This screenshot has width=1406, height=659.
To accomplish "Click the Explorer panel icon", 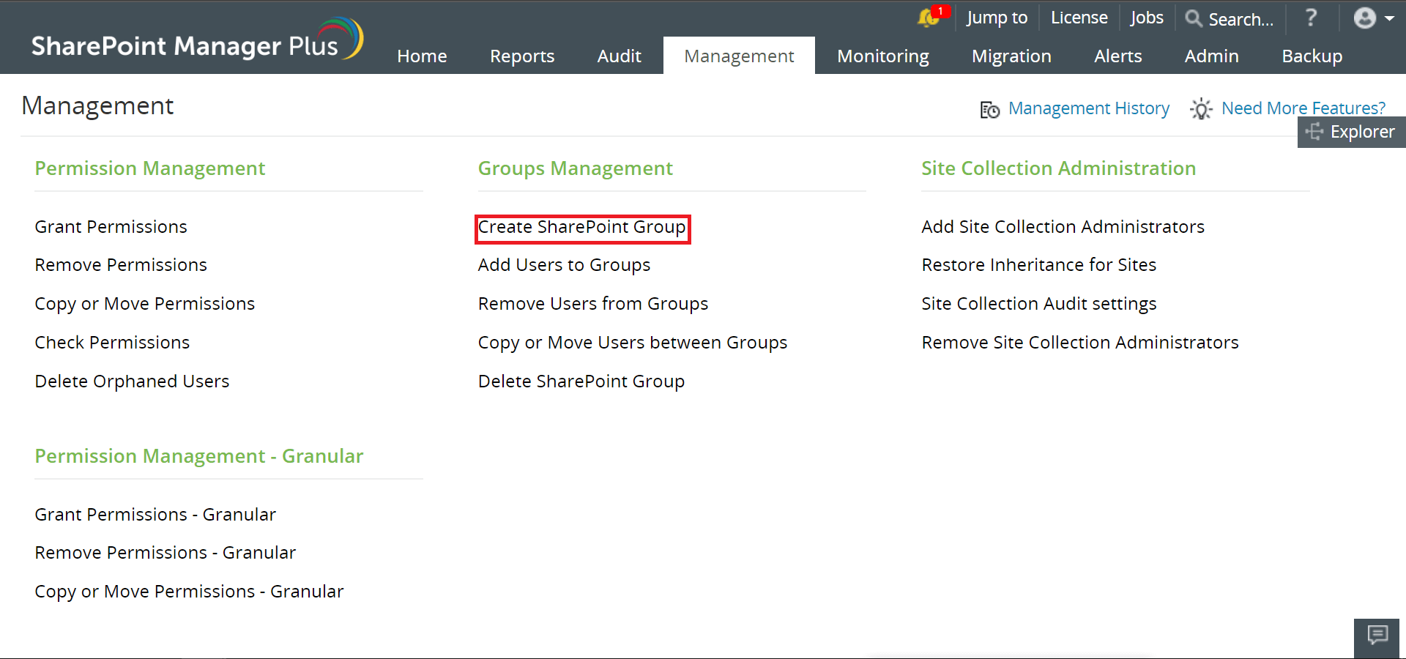I will pyautogui.click(x=1314, y=132).
